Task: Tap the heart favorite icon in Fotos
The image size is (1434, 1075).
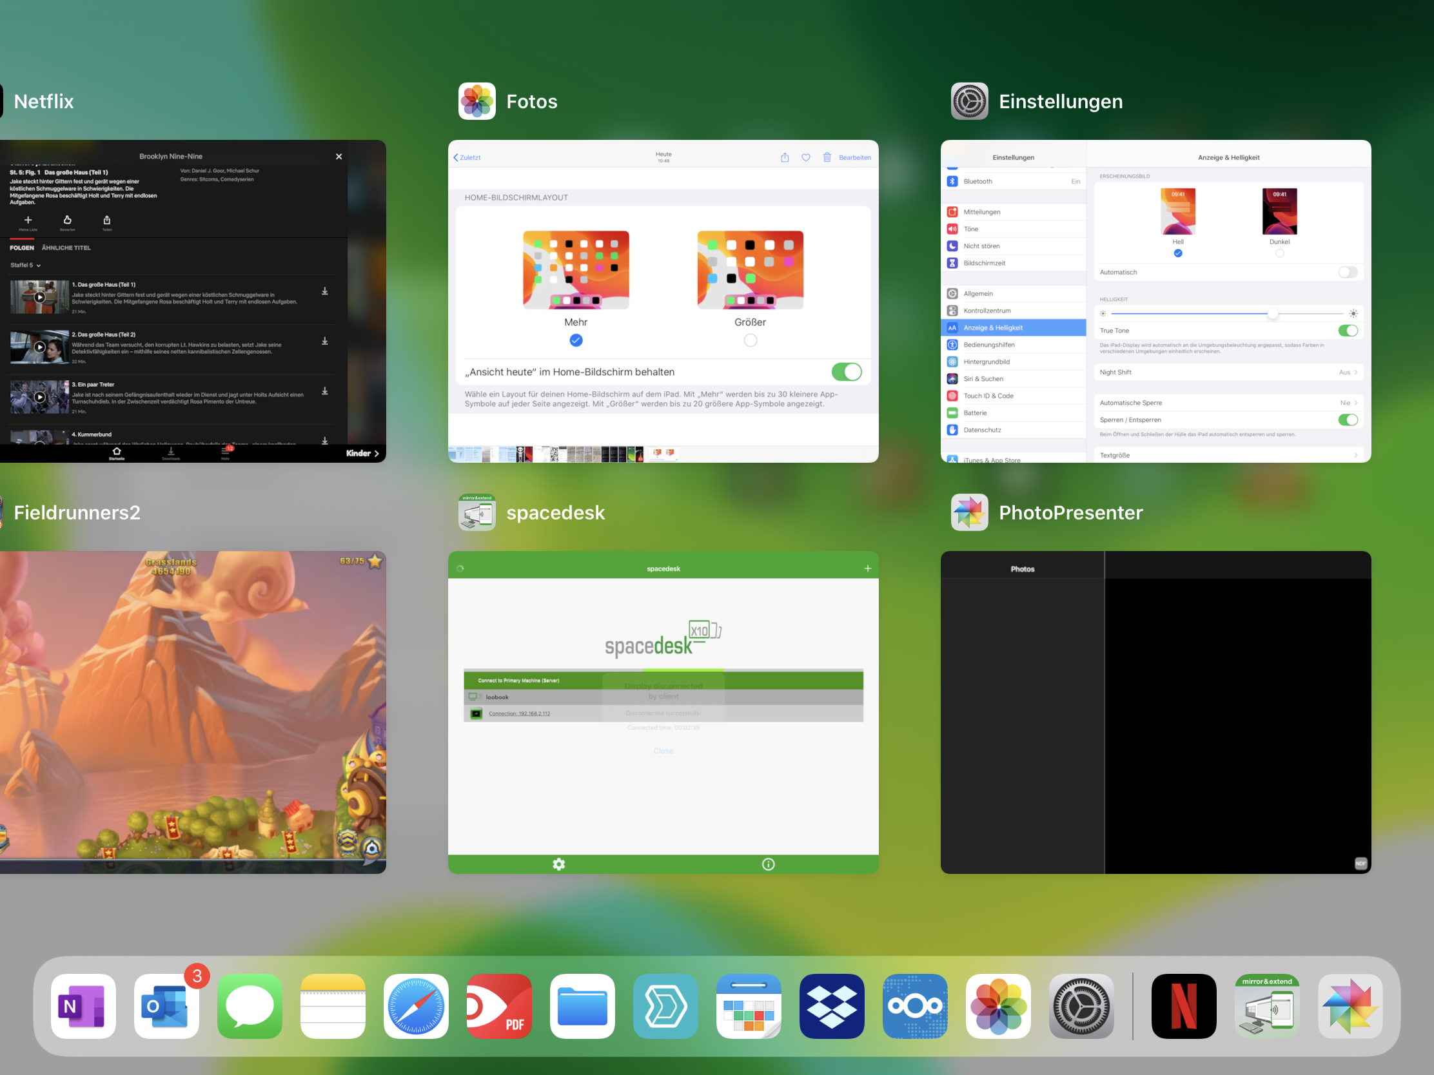Action: [x=806, y=157]
